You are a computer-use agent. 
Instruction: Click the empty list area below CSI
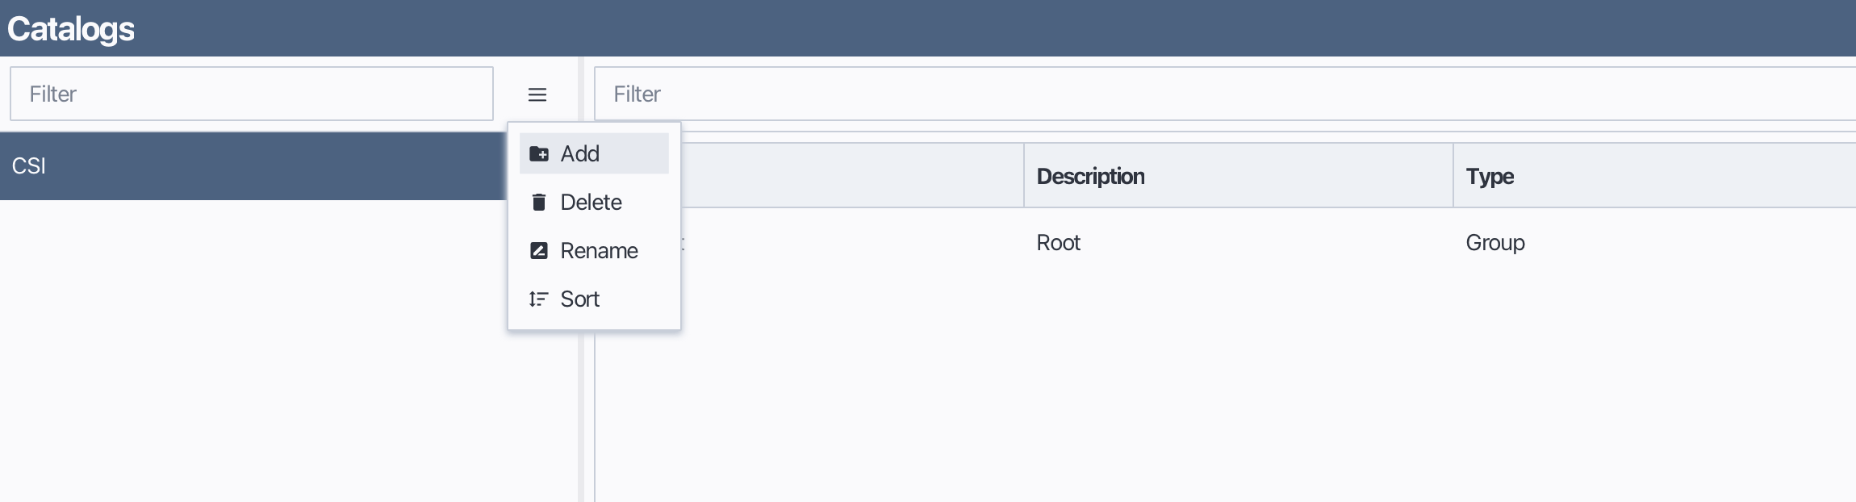point(242,347)
